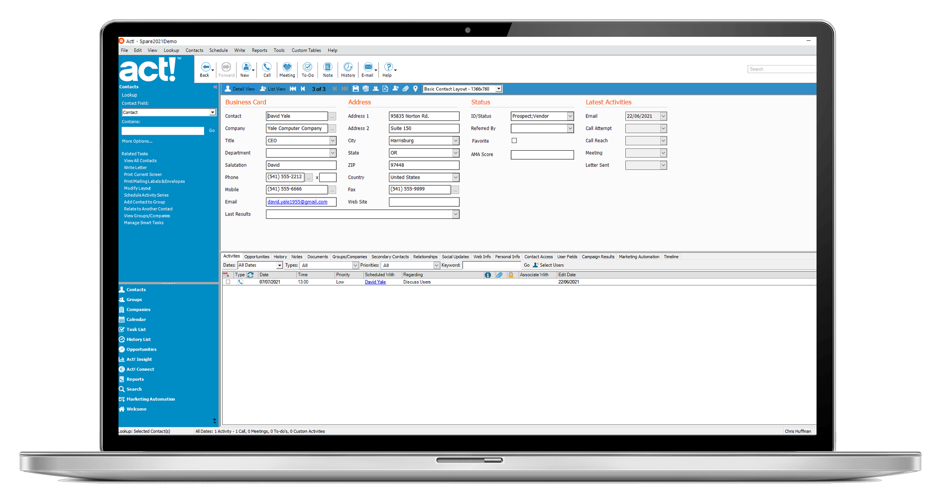
Task: Open Companies in navigation sidebar
Action: click(134, 309)
